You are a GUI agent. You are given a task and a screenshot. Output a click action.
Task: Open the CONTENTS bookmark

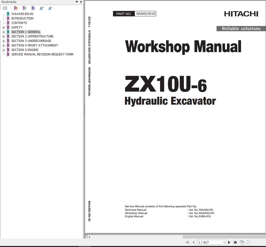point(19,23)
